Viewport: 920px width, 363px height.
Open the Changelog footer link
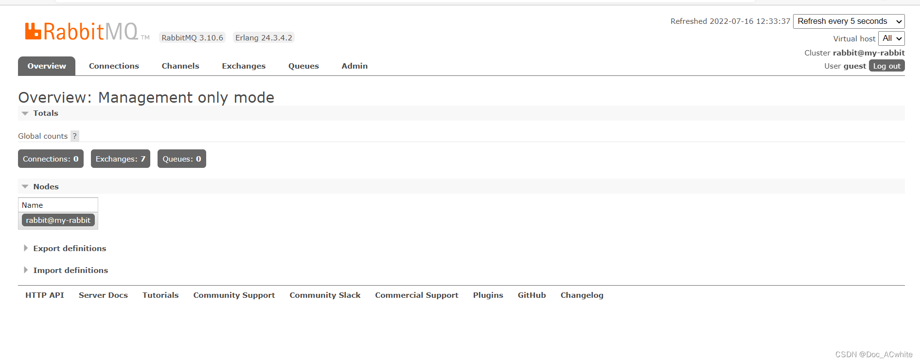[x=582, y=295]
